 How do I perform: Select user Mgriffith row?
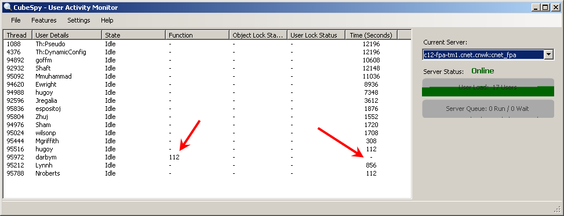[207, 141]
